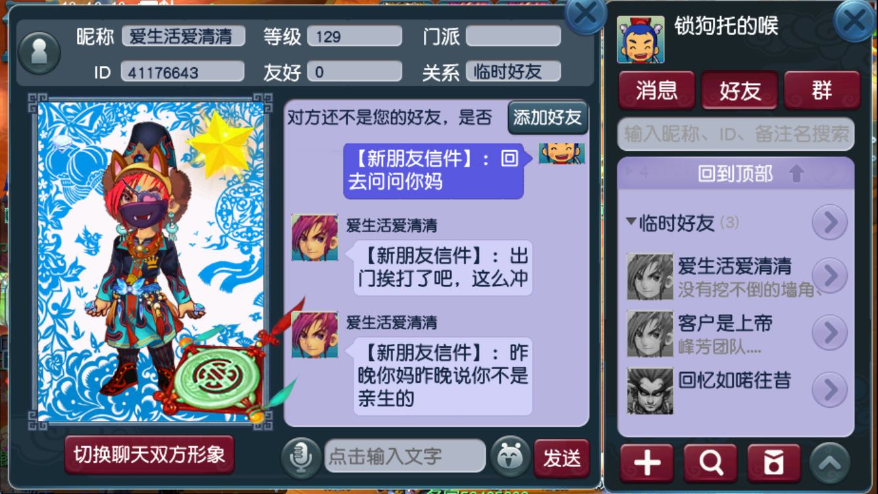Click the plus add friend icon
The image size is (878, 494).
pos(647,463)
